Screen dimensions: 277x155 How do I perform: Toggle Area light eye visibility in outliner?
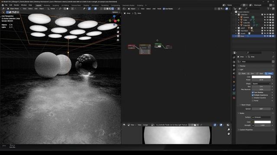267,36
